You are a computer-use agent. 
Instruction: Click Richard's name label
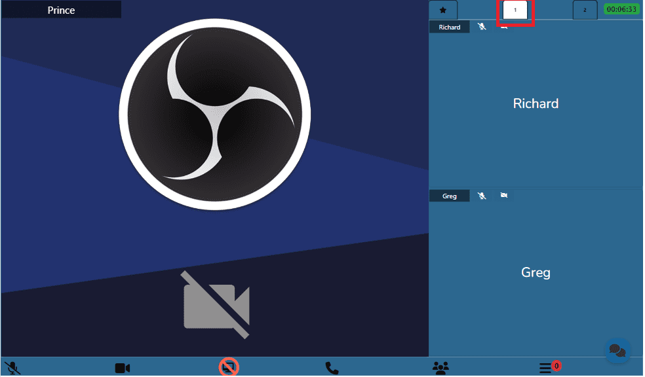coord(450,27)
